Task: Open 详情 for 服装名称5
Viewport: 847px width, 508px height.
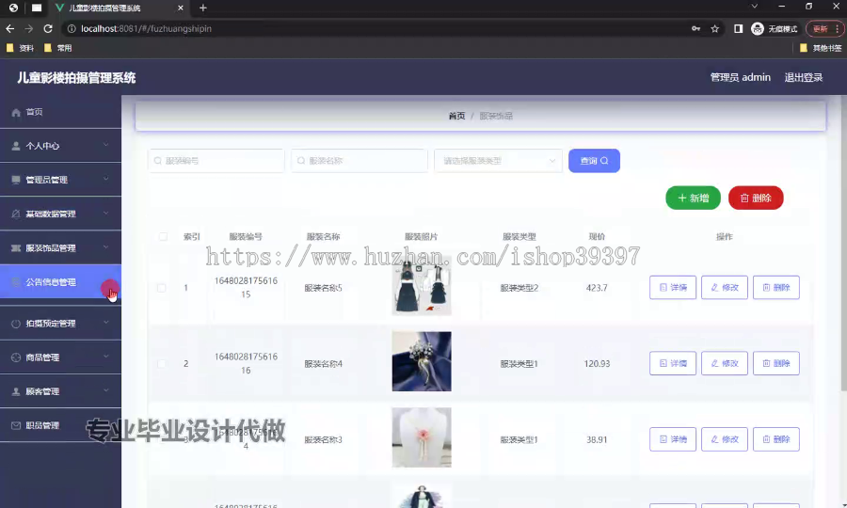Action: pos(673,288)
